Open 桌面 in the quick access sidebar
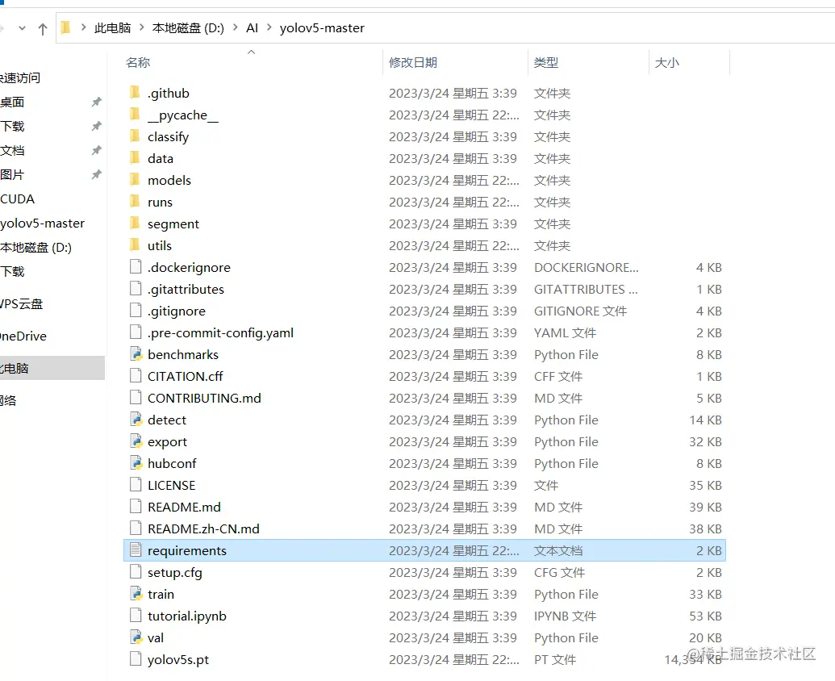 (12, 102)
